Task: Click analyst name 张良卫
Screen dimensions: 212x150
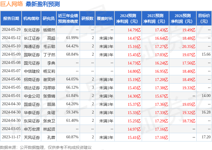Action: click(x=49, y=121)
